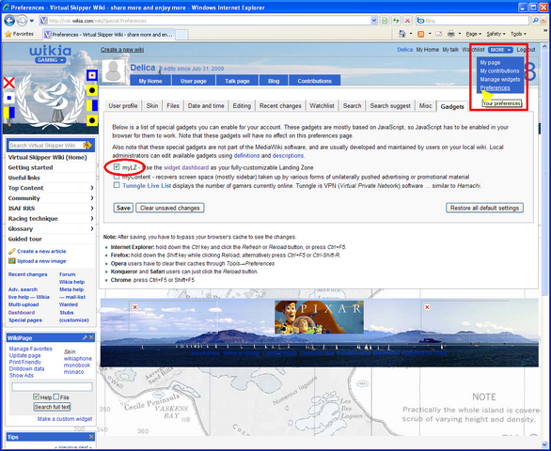Click the WikiPage widget wrench icon
This screenshot has width=551, height=451.
85,337
